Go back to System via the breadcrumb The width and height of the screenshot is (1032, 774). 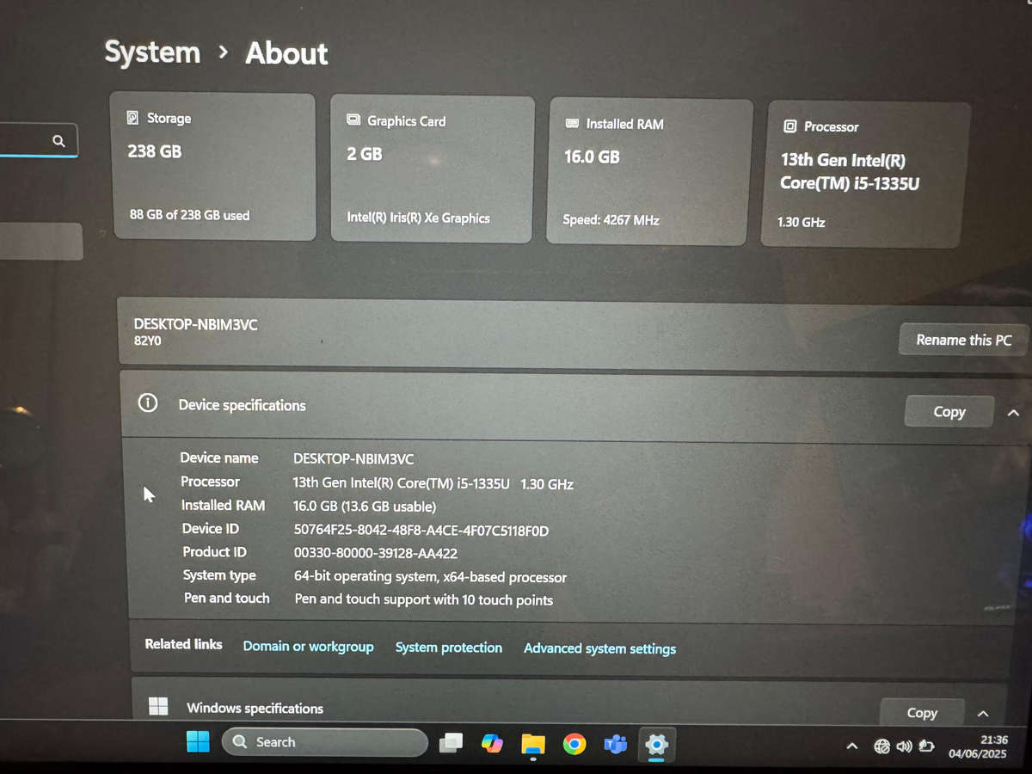tap(151, 52)
